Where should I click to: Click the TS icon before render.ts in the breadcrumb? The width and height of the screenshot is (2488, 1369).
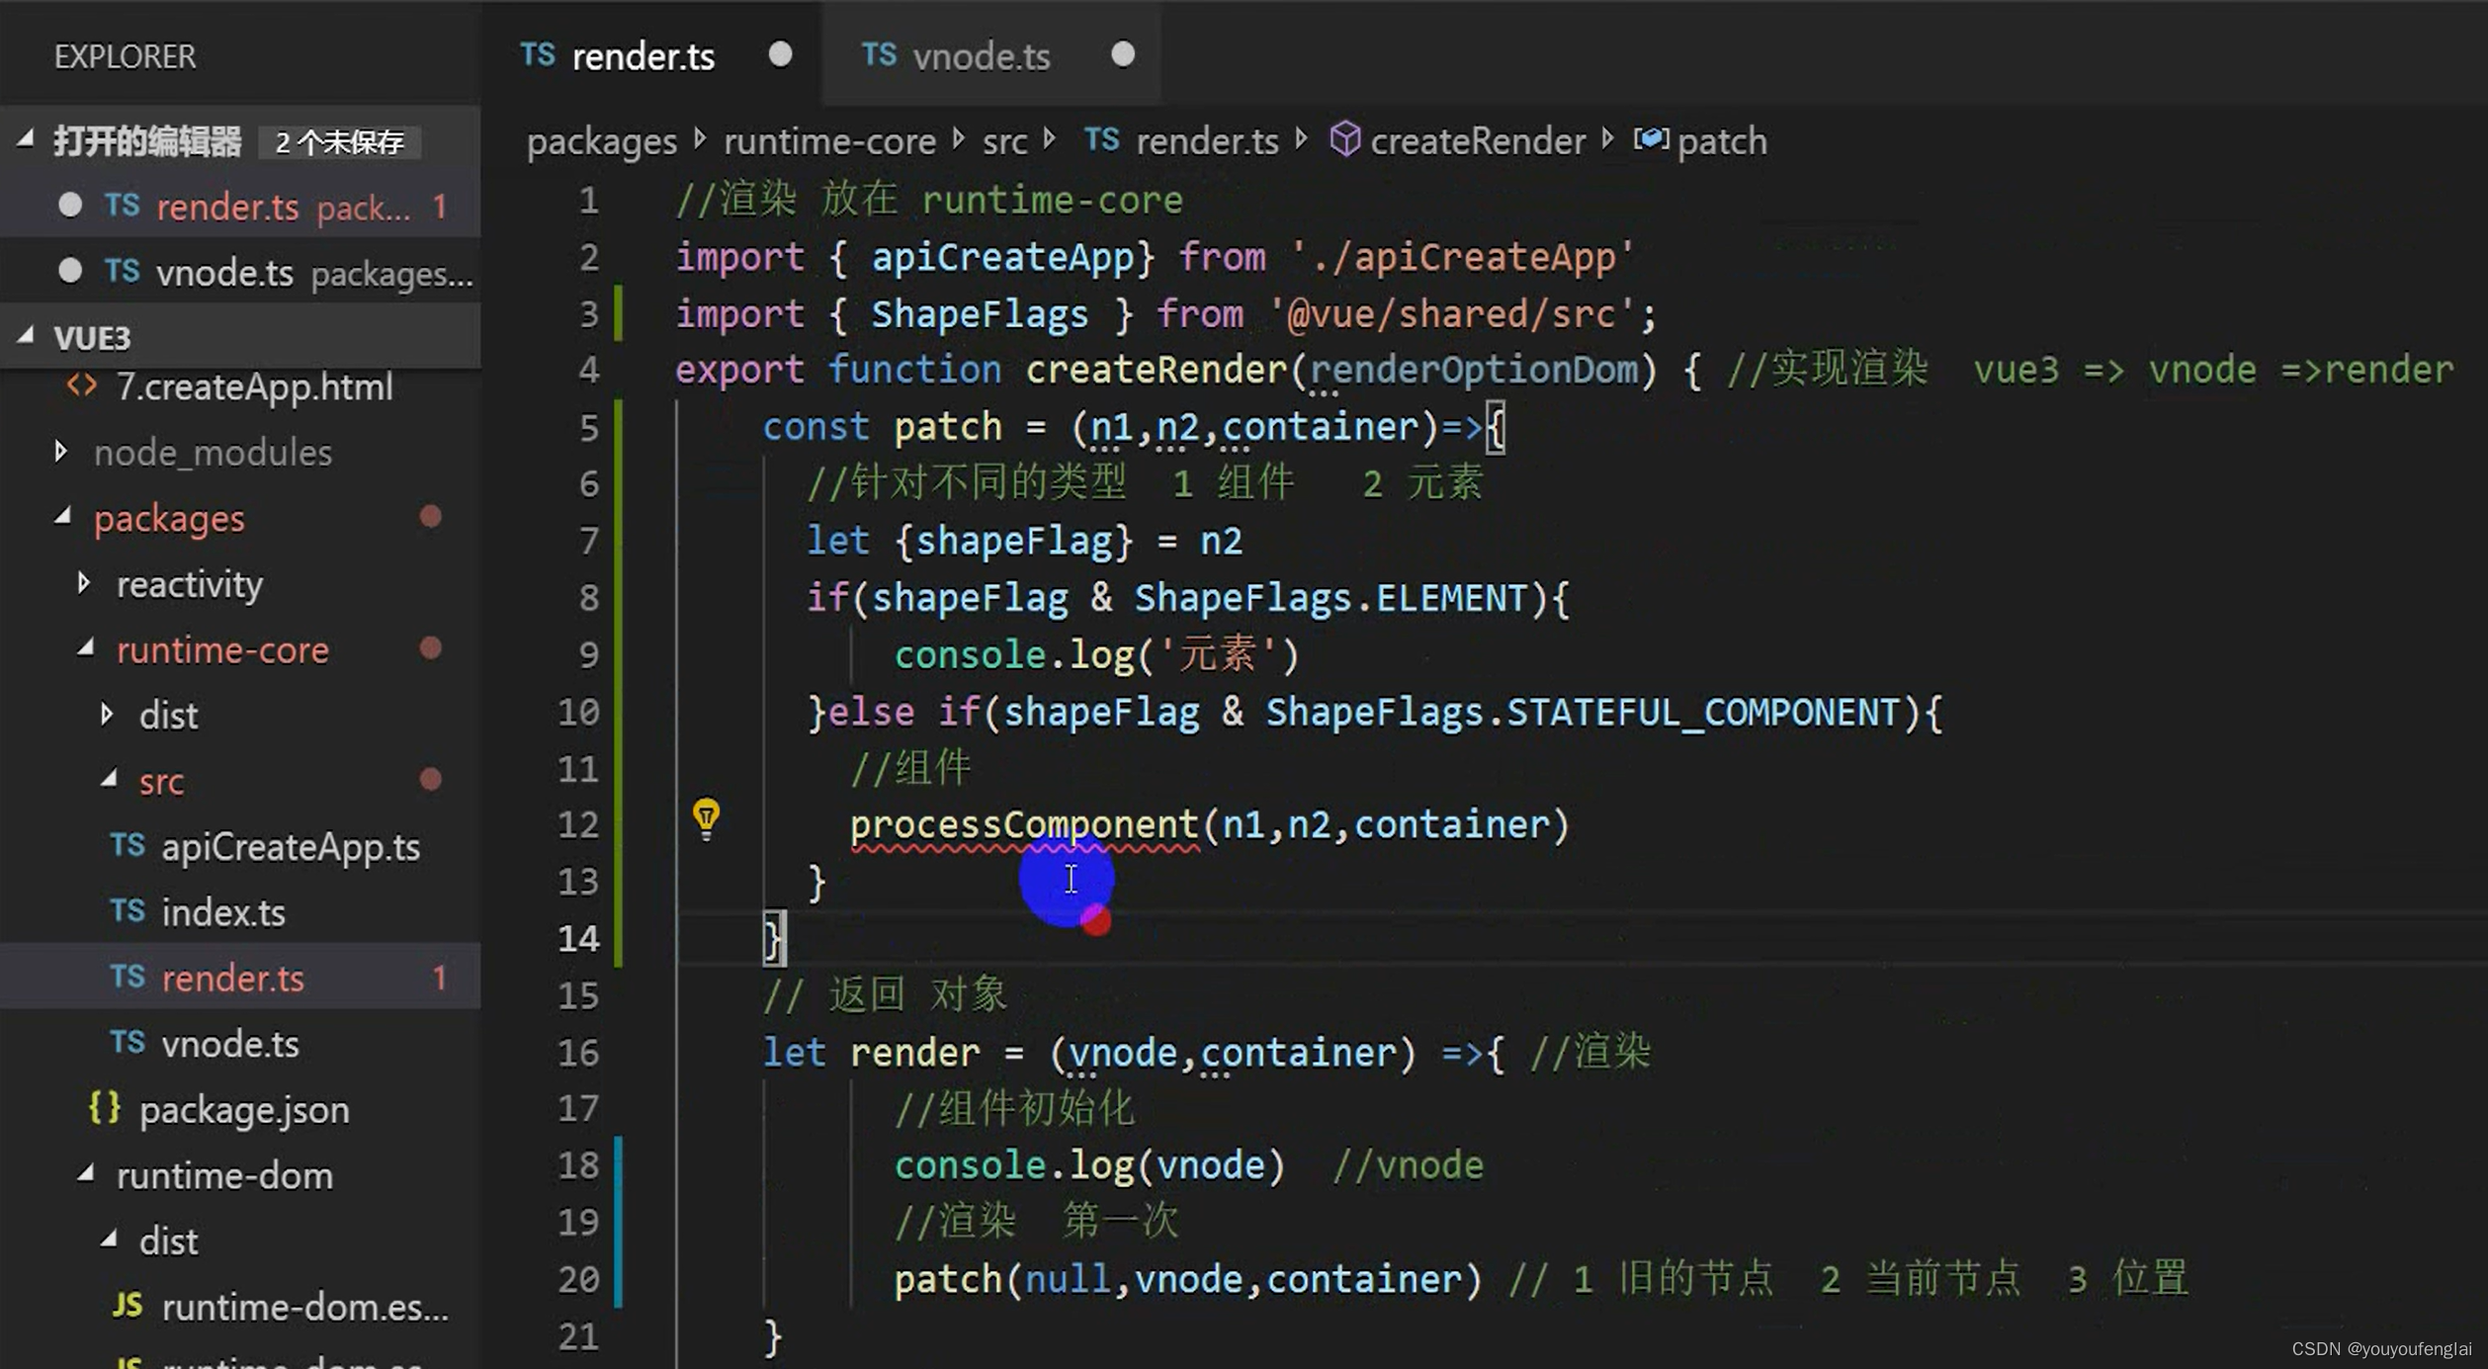tap(1101, 139)
